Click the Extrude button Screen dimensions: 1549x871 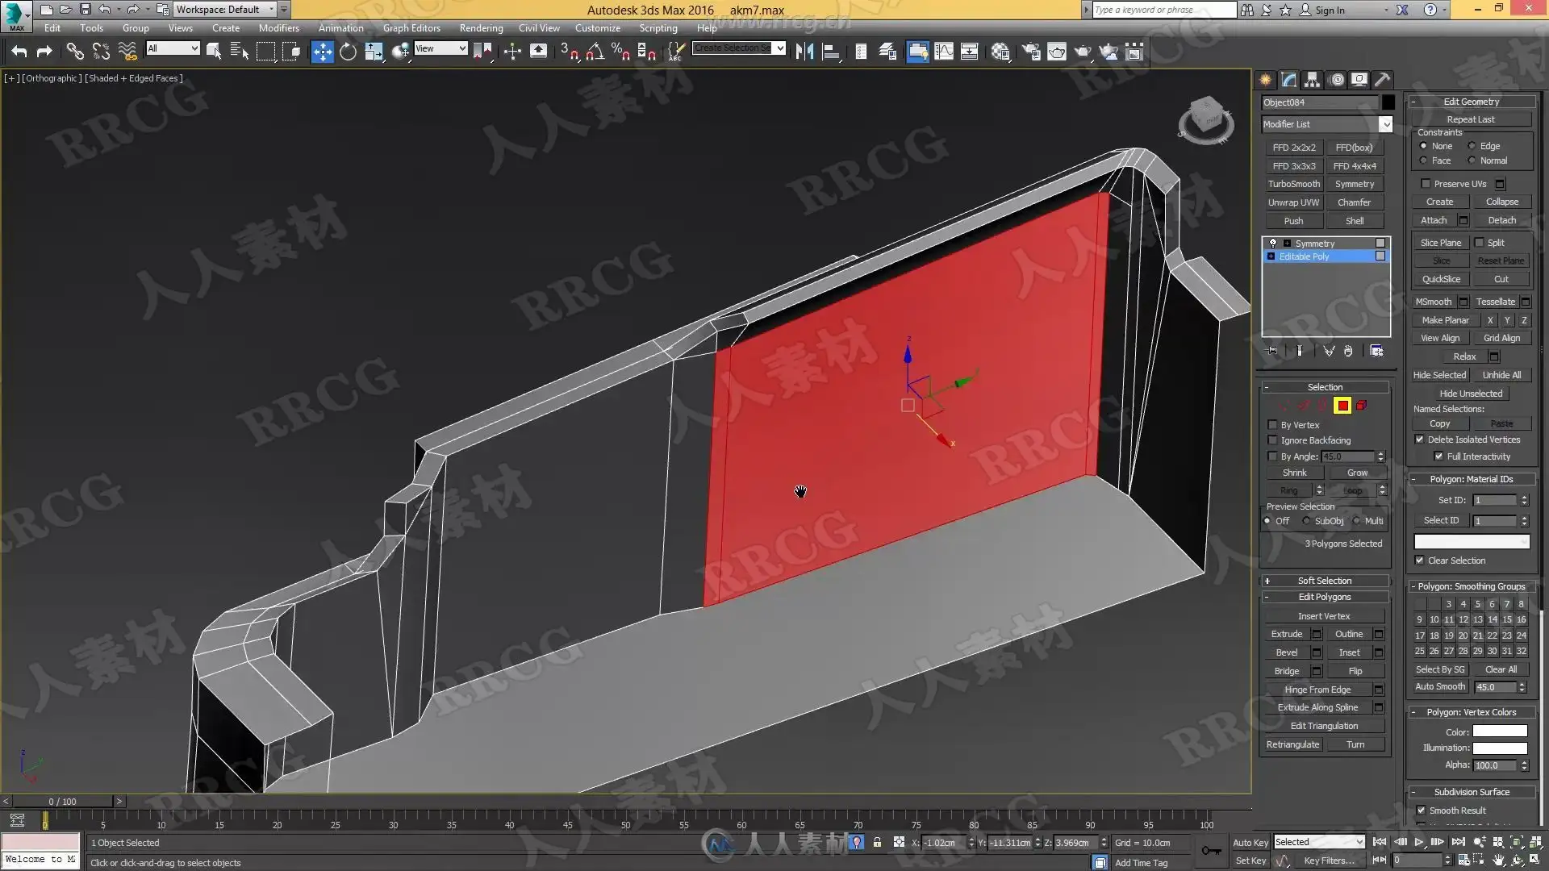(x=1286, y=634)
